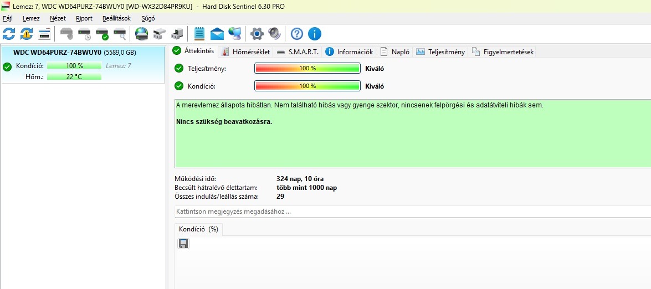The image size is (651, 289).
Task: Click the blue envelope email icon
Action: pos(217,34)
